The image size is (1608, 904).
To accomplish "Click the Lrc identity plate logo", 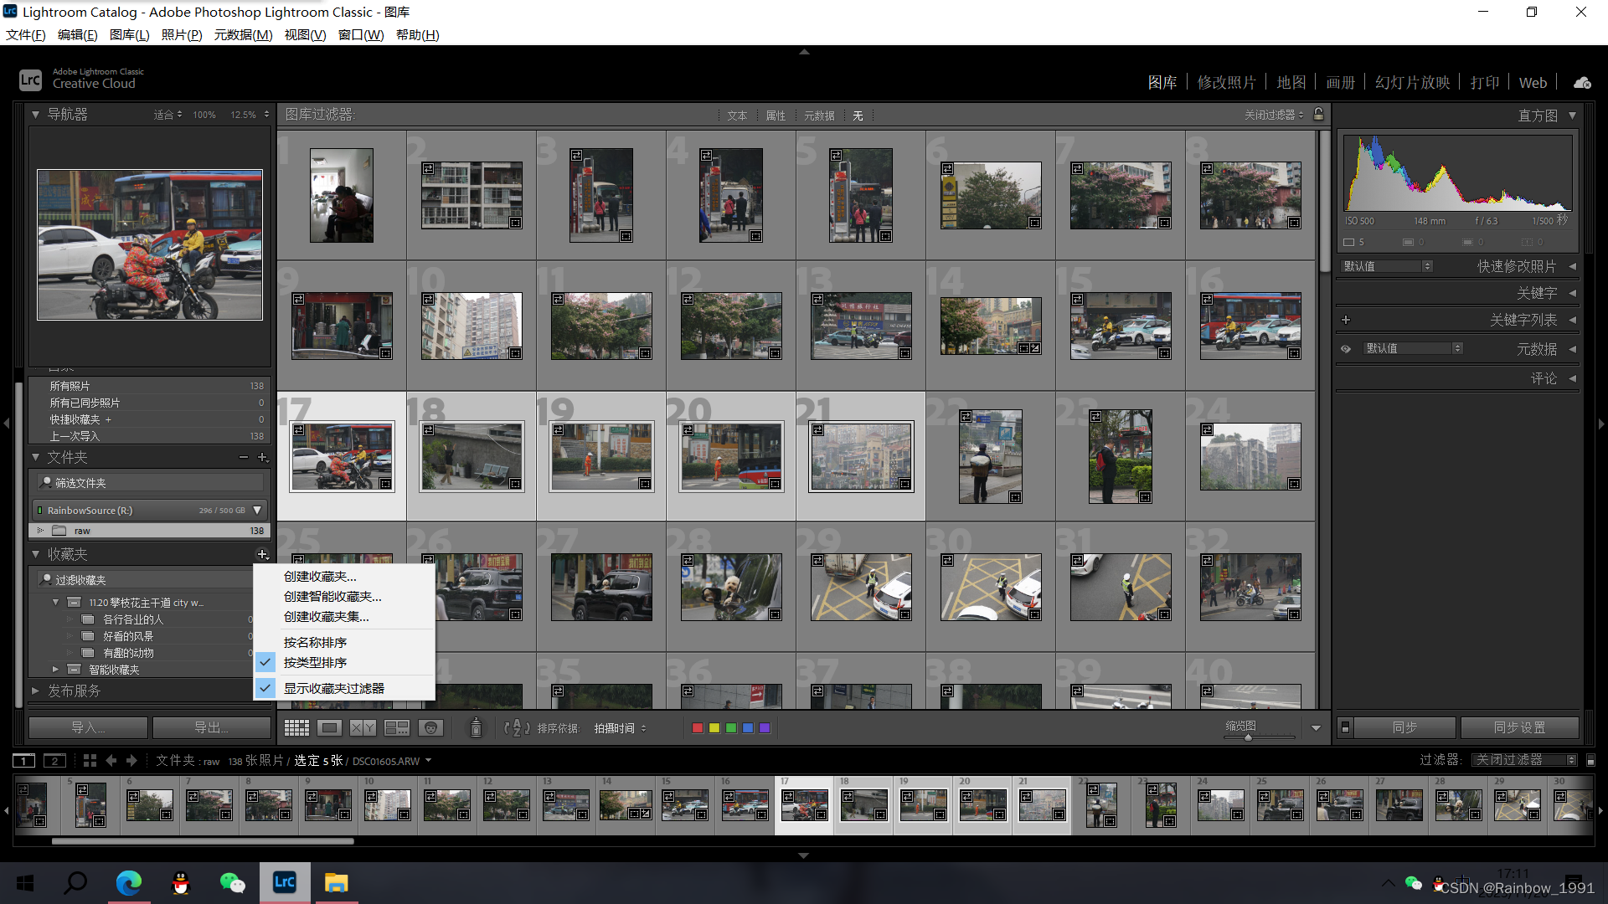I will [x=30, y=80].
